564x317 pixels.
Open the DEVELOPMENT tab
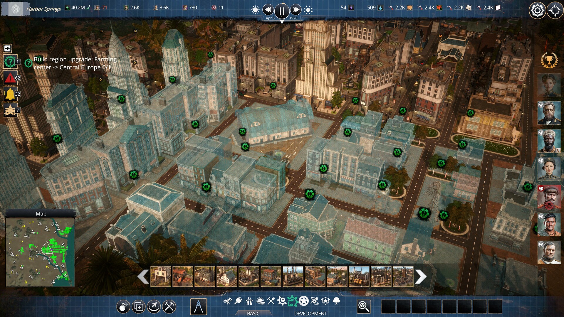click(x=311, y=313)
